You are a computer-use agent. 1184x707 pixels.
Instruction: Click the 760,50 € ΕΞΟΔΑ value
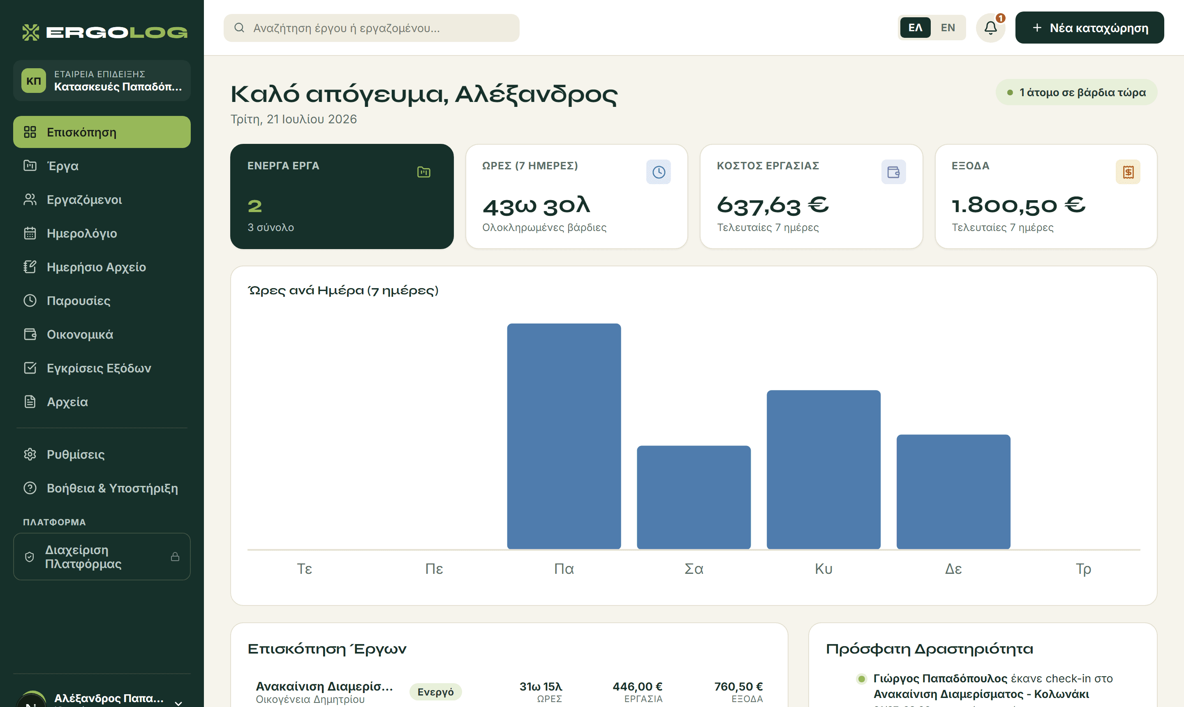pyautogui.click(x=738, y=686)
